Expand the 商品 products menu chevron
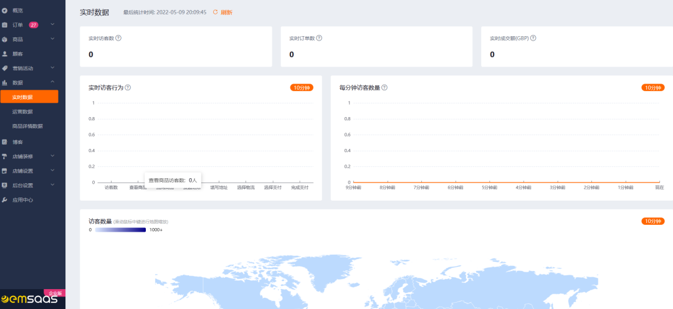The image size is (673, 309). (53, 39)
